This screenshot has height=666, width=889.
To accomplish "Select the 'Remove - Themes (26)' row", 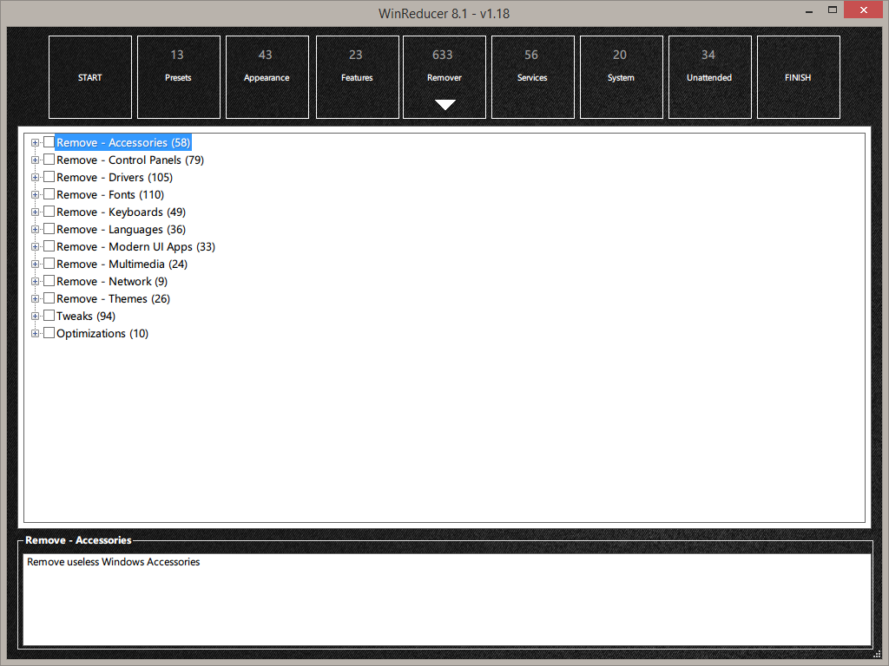I will 114,299.
